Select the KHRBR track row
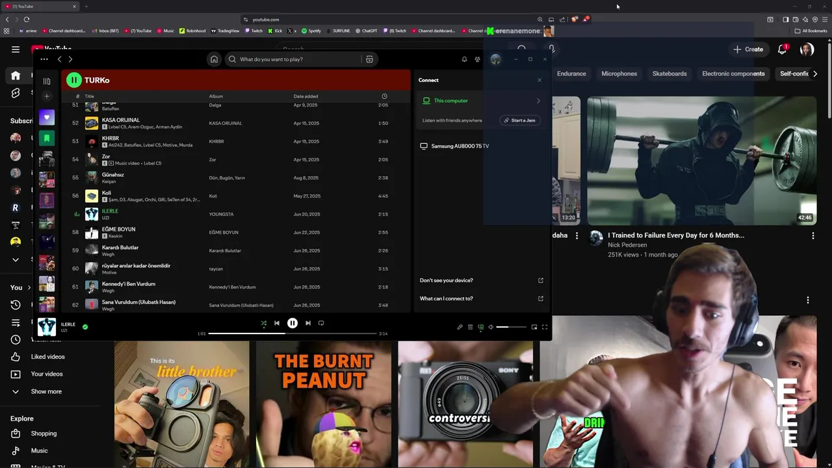Viewport: 832px width, 468px height. coord(237,141)
